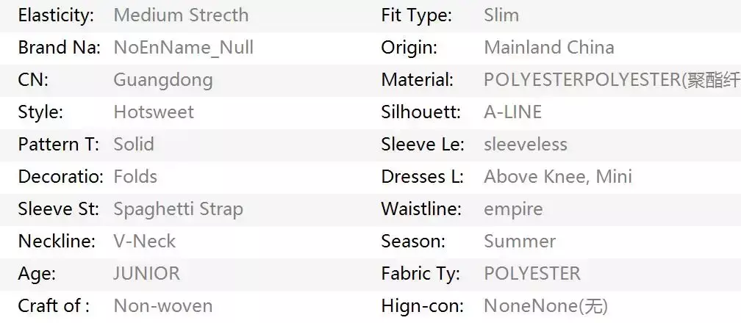The image size is (741, 323).
Task: Click the Fabric Ty: label
Action: point(420,273)
